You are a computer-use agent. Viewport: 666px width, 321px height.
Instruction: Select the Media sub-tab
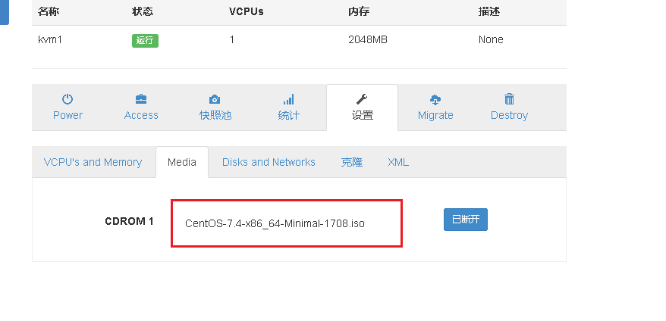pos(182,162)
